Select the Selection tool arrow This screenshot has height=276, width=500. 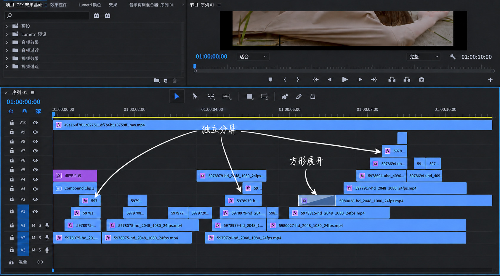tap(177, 97)
